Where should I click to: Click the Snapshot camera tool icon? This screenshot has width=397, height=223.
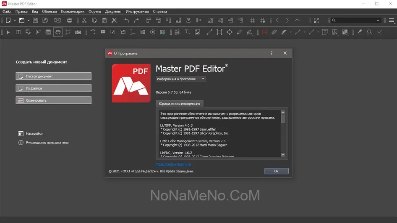point(78,32)
